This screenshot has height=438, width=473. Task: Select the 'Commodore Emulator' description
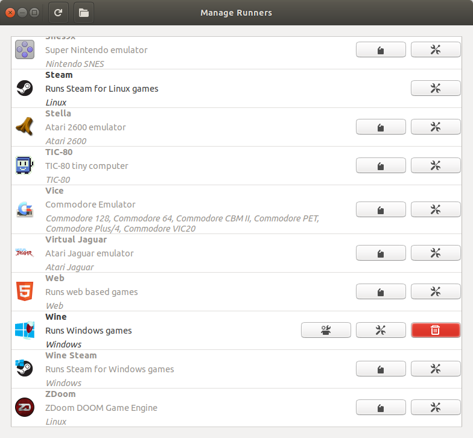tap(90, 205)
